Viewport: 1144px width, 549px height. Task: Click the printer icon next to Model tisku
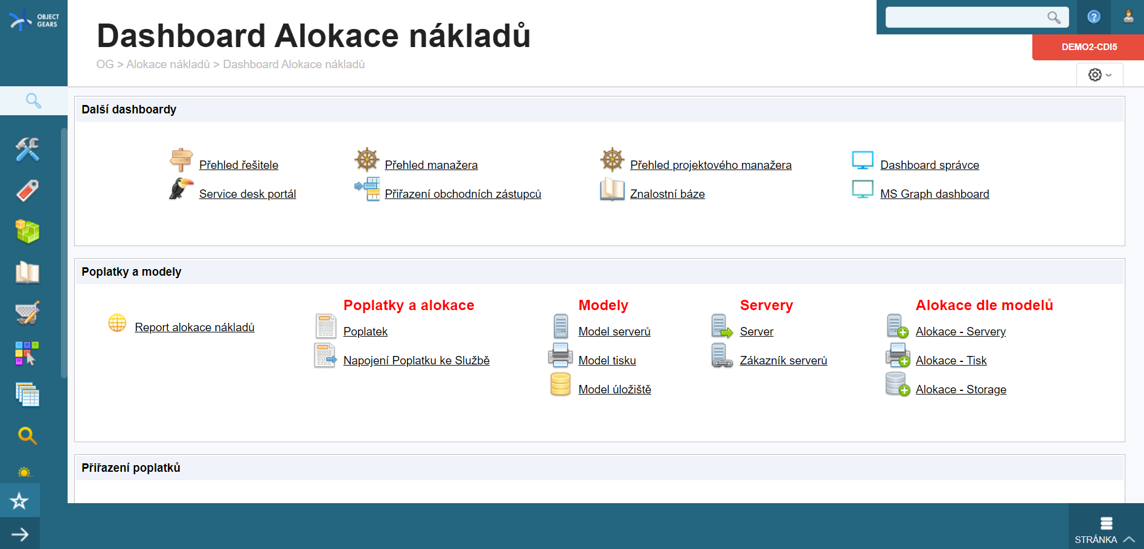click(560, 355)
